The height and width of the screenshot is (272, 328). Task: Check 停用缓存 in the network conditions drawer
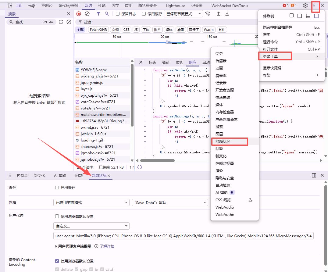click(x=57, y=188)
